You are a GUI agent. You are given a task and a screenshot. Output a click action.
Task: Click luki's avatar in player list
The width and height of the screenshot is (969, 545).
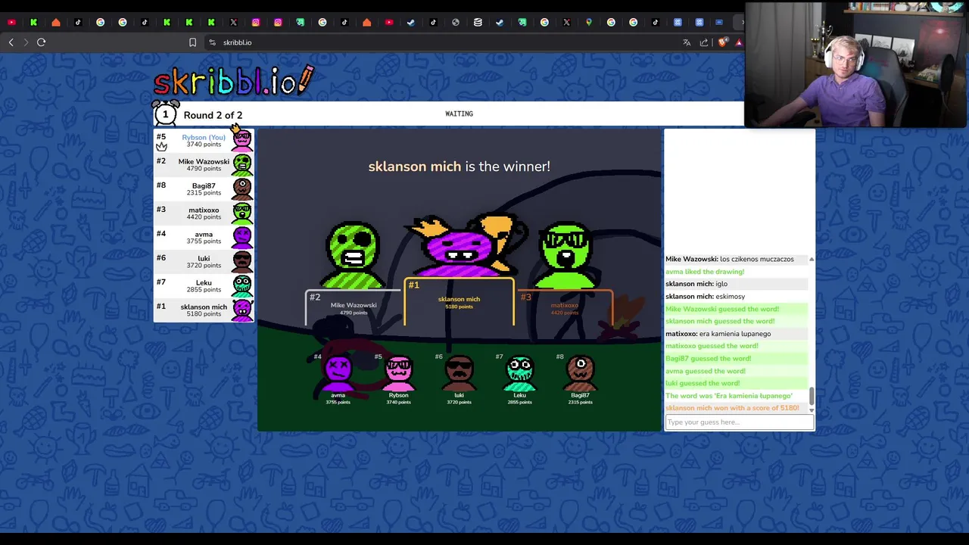[242, 261]
